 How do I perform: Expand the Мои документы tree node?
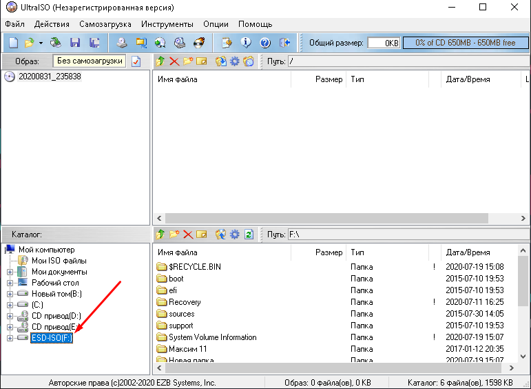coord(10,272)
